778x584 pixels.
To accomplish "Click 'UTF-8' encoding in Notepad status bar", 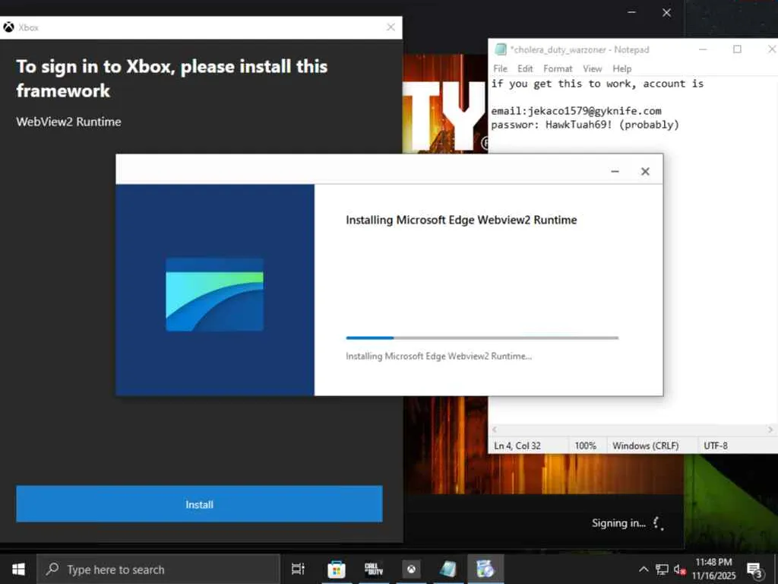I will (x=716, y=446).
